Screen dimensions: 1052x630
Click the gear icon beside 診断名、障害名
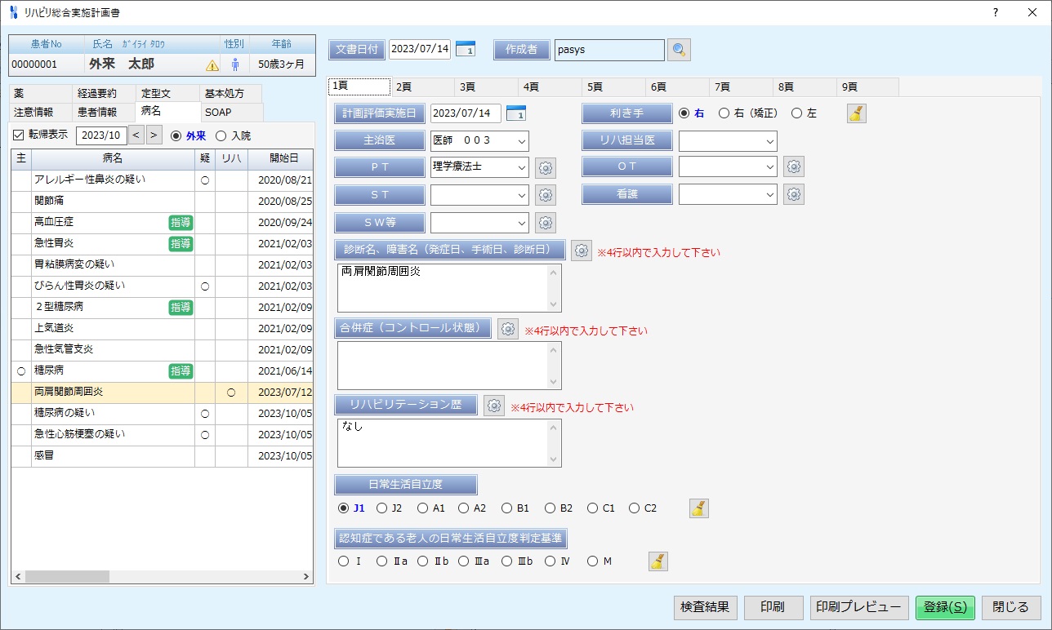[x=581, y=251]
